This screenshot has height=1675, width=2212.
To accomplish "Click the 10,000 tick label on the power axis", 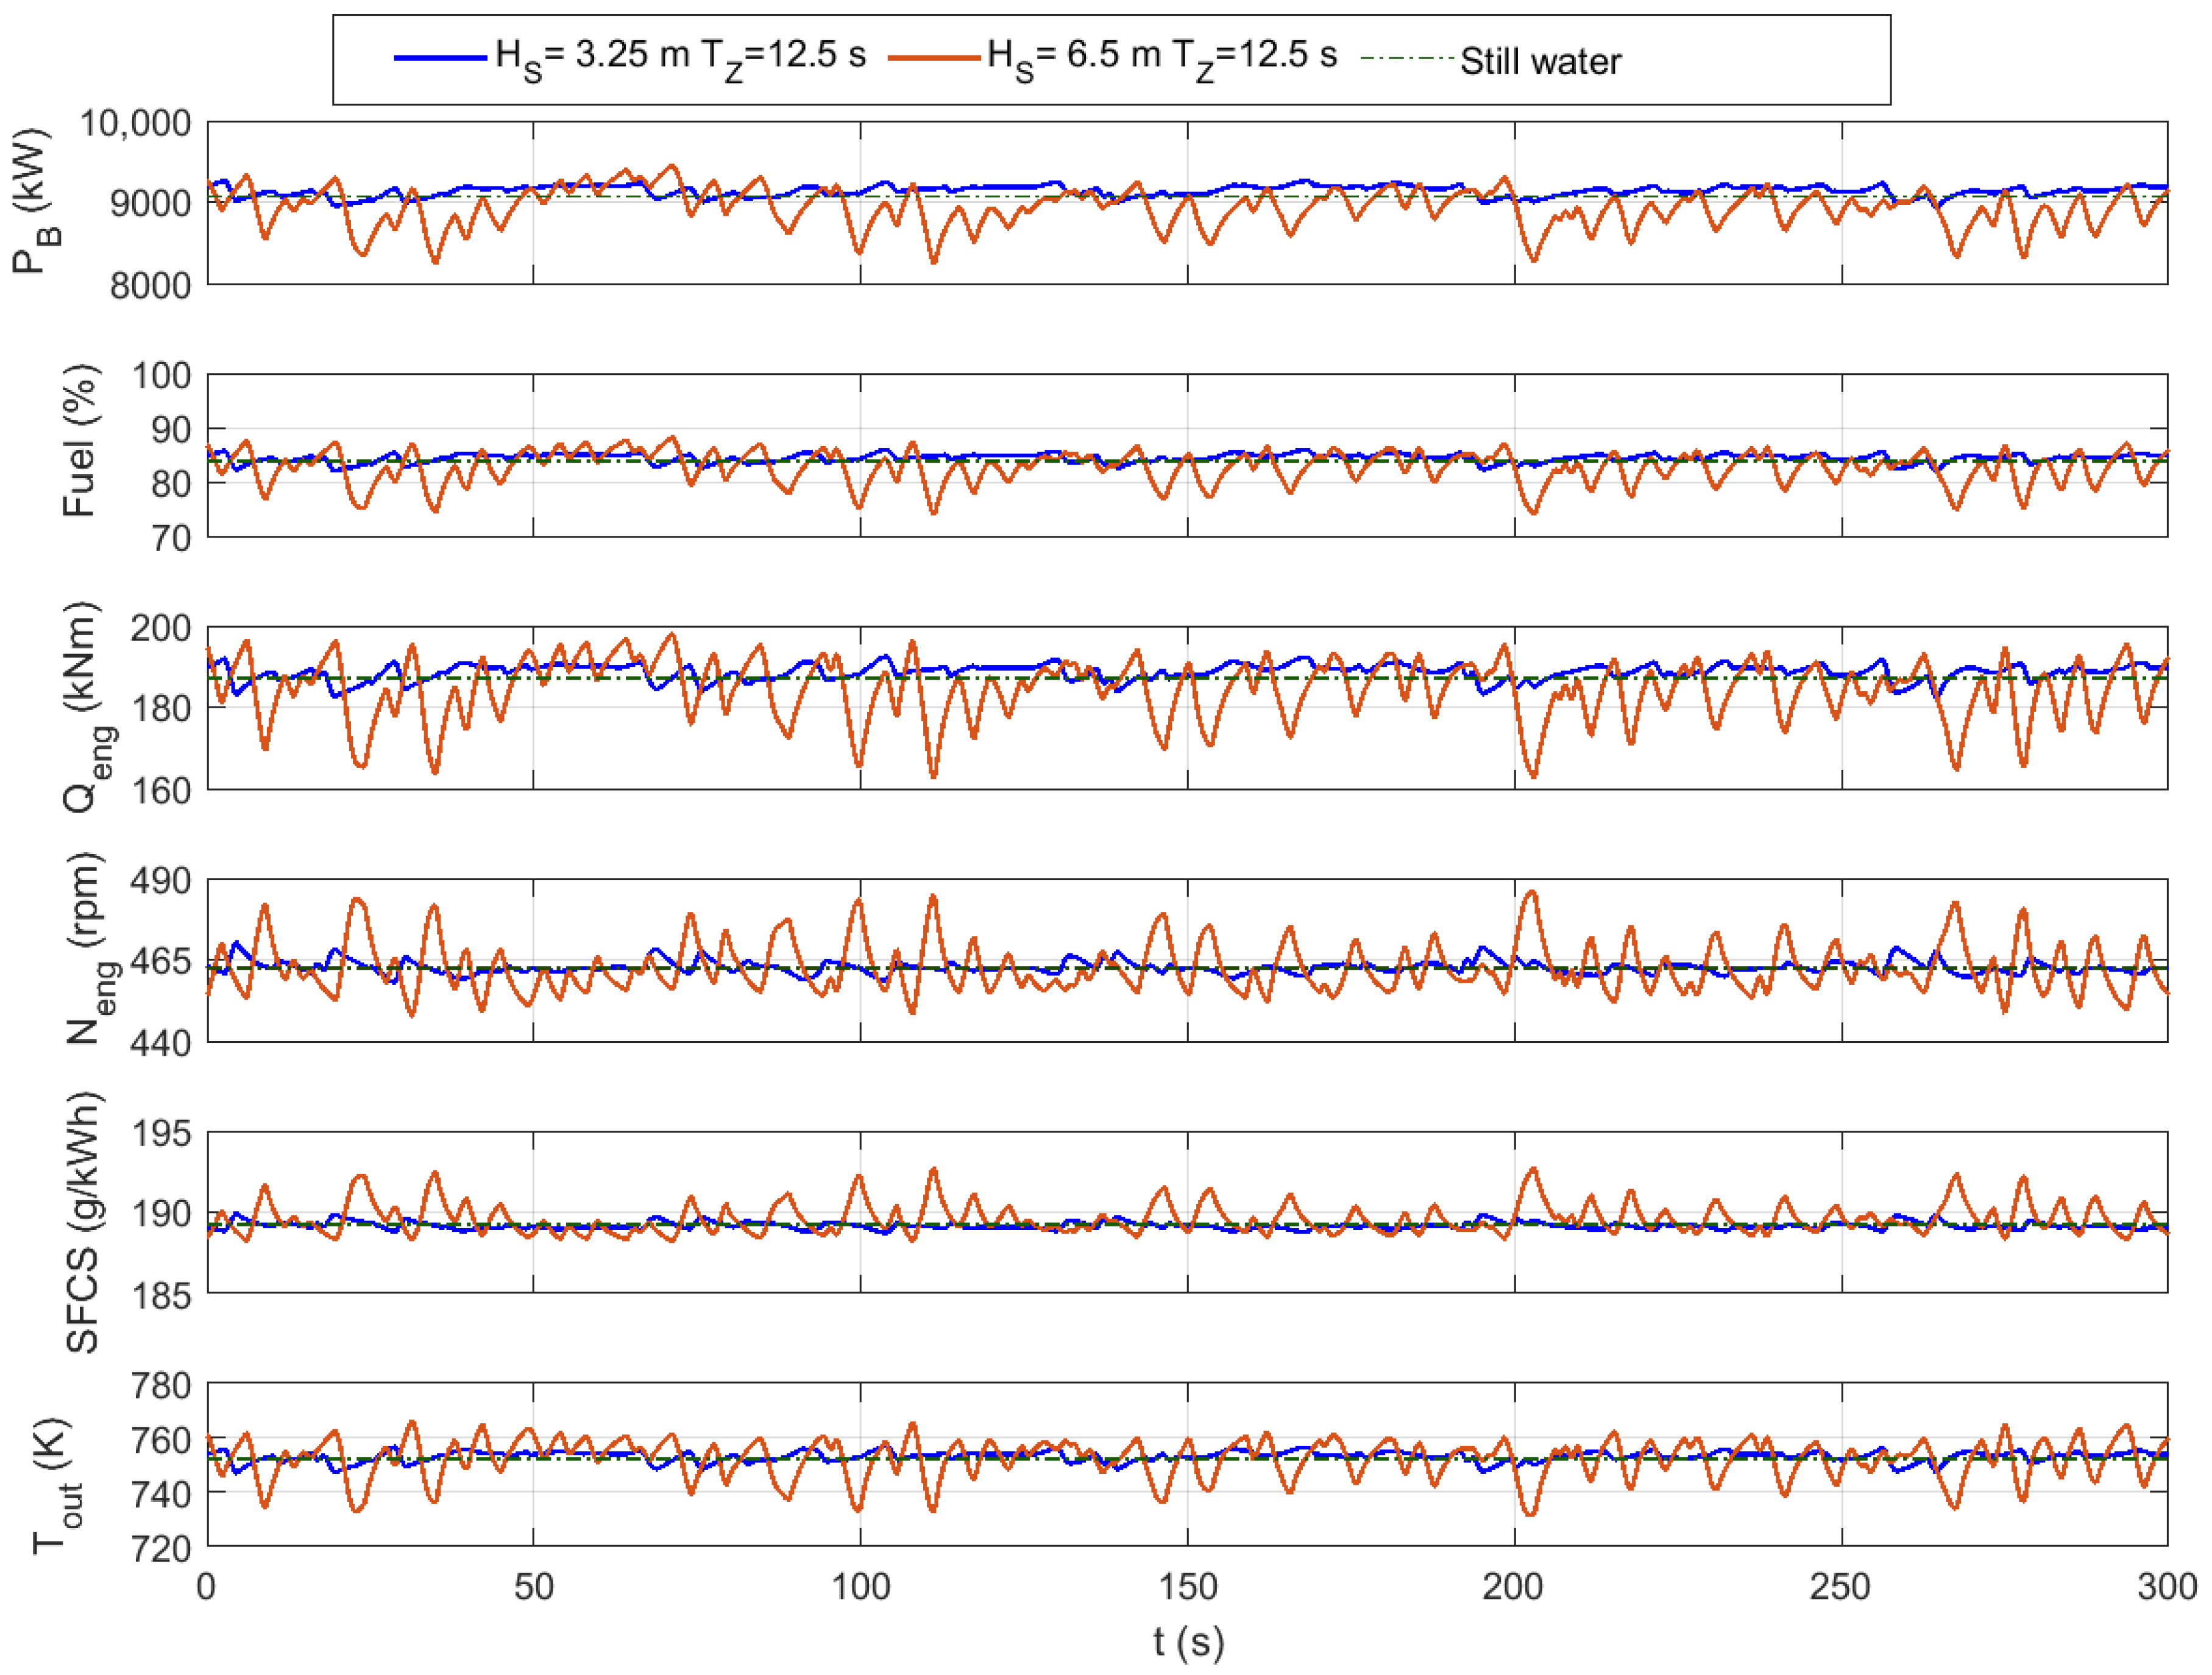I will 135,124.
